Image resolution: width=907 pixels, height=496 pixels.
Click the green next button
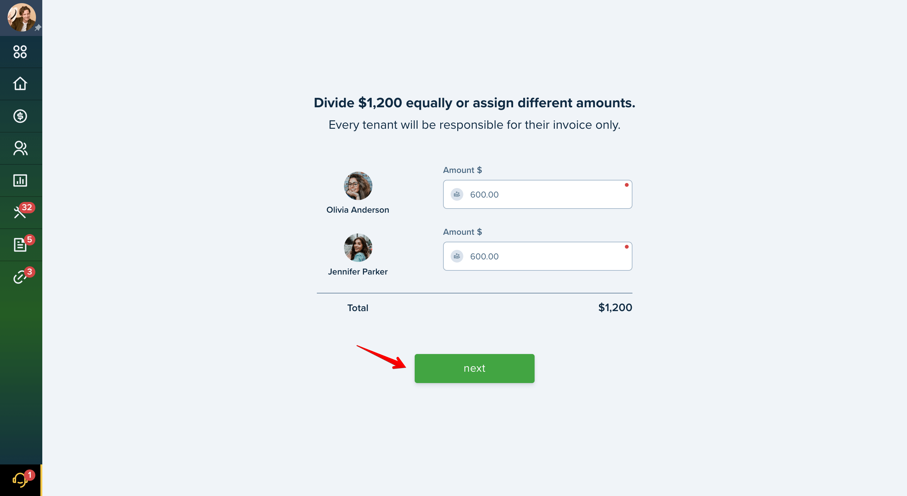tap(474, 368)
